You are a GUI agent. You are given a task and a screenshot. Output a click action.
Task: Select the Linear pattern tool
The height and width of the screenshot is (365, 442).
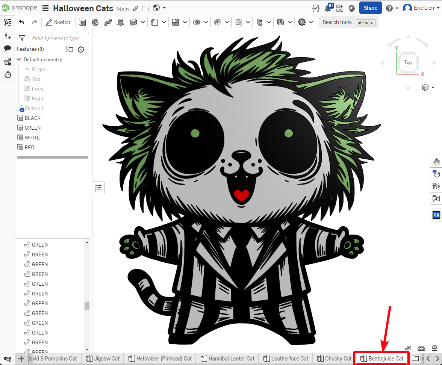[x=176, y=22]
